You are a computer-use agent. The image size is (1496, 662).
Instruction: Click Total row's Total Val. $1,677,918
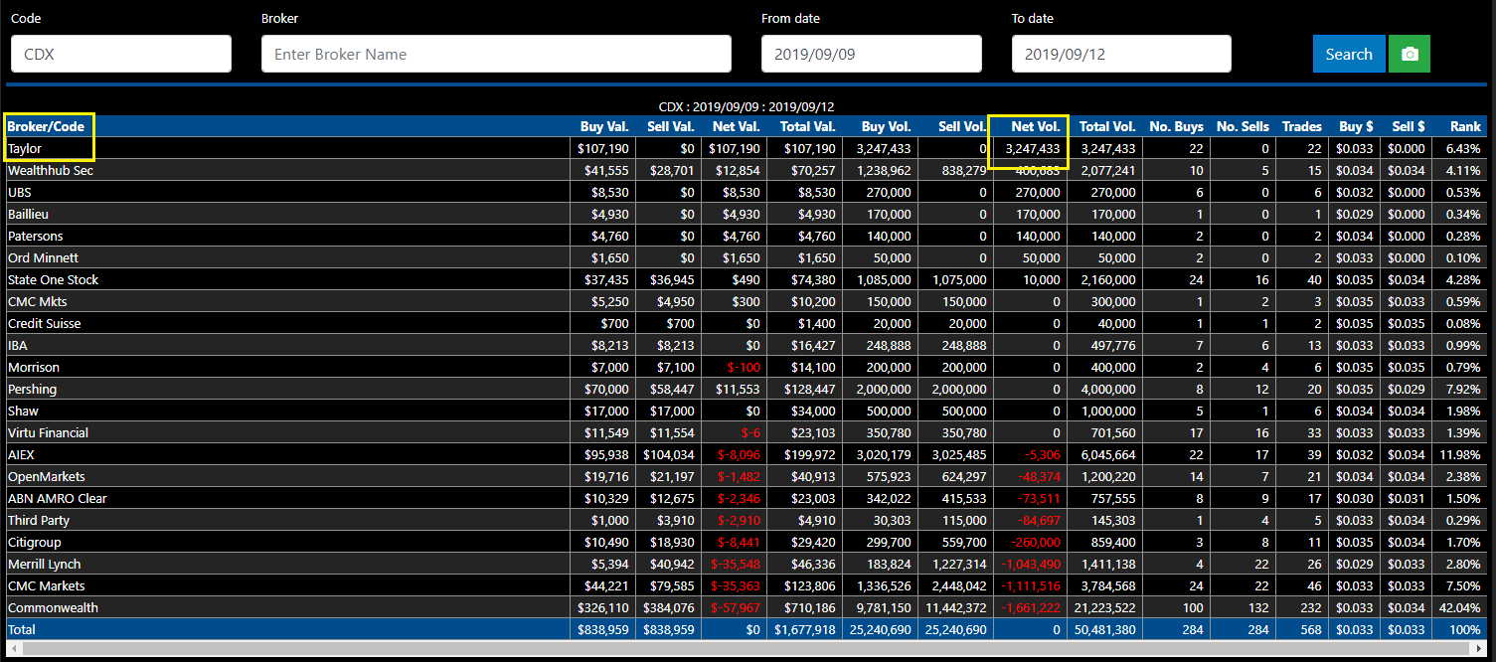(x=803, y=629)
